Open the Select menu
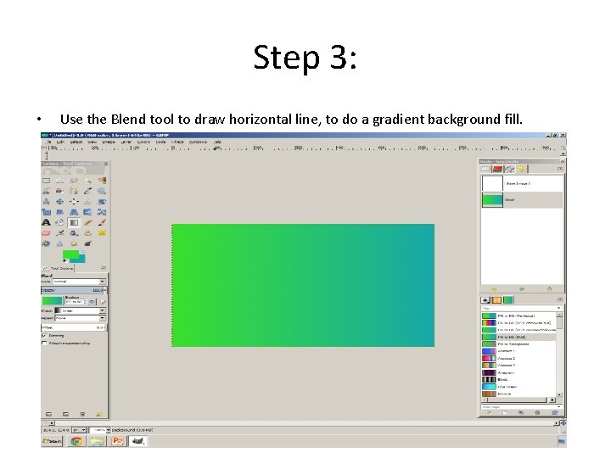The width and height of the screenshot is (611, 458). 76,142
